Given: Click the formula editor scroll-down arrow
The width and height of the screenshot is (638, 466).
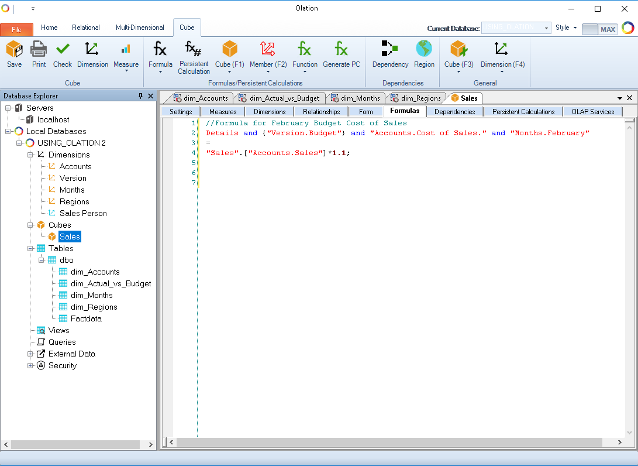Looking at the screenshot, I should pos(629,432).
